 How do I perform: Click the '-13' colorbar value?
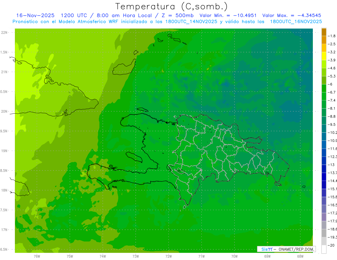331,165
